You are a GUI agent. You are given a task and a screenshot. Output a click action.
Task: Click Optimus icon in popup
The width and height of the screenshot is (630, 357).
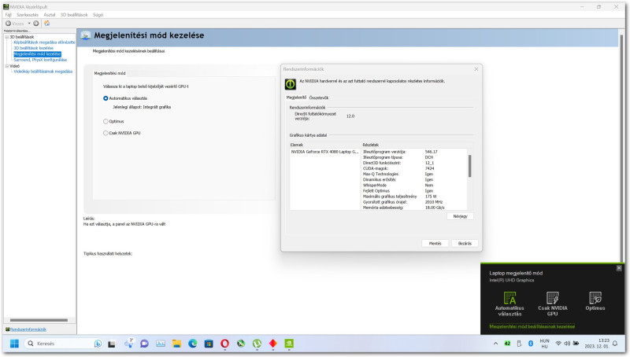595,298
